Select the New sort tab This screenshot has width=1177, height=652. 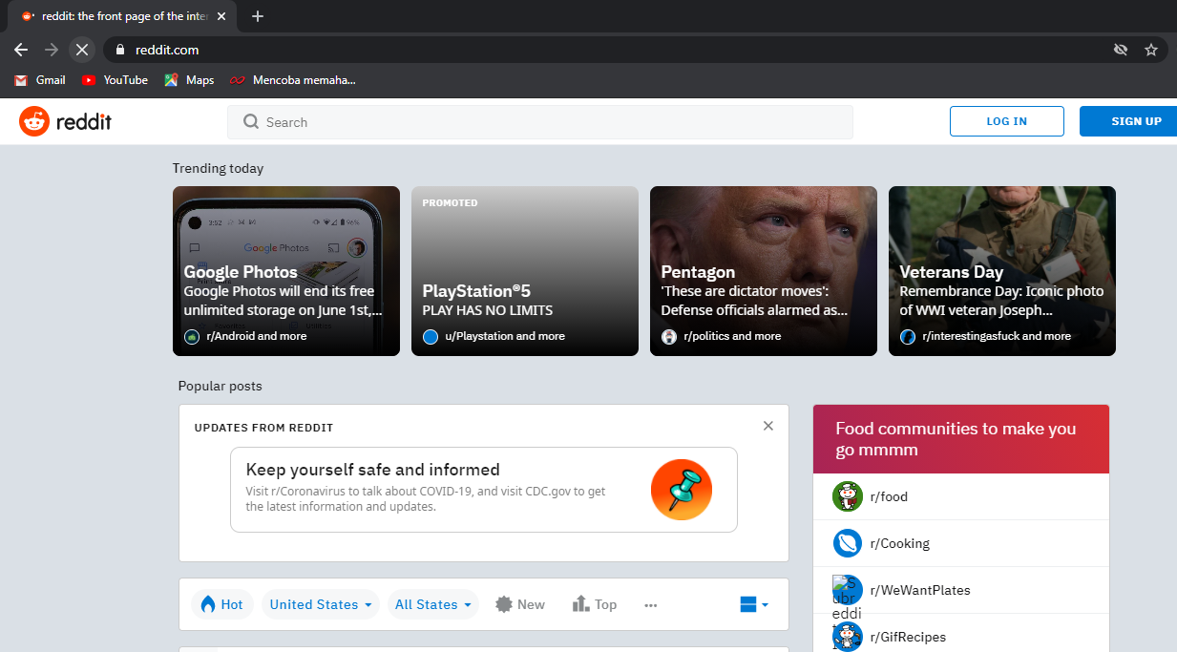[520, 604]
